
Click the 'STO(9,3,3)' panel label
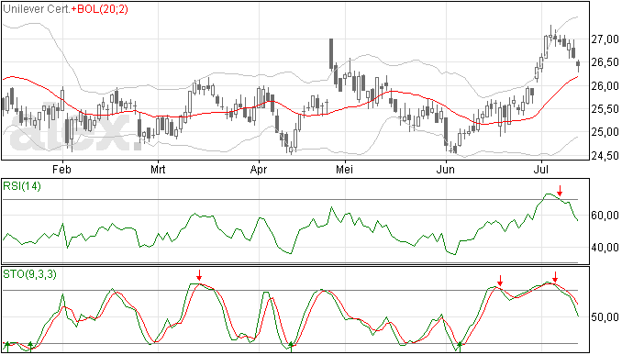pos(30,274)
